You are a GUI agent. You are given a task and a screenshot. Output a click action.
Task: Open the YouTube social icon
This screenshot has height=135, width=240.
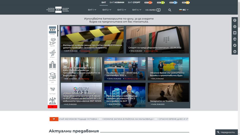pyautogui.click(x=235, y=33)
